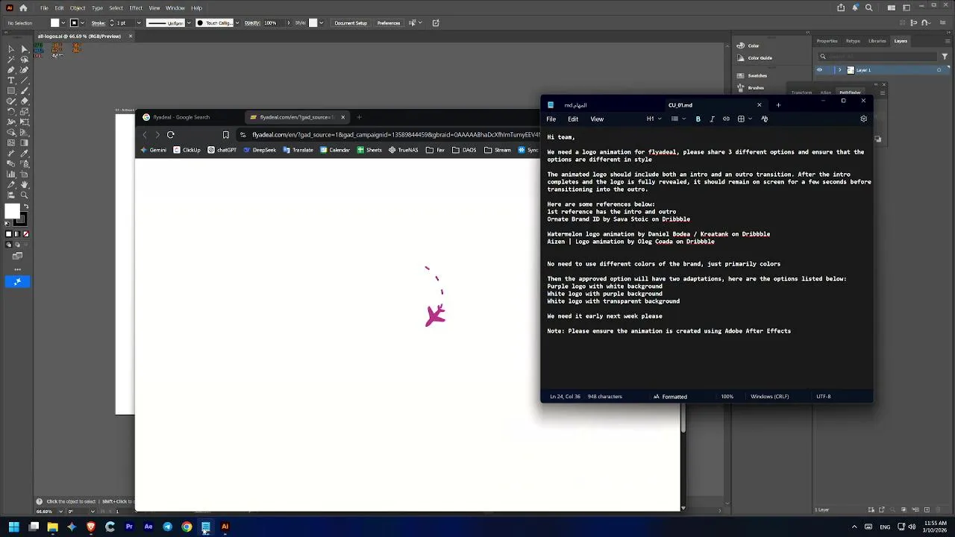The width and height of the screenshot is (955, 537).
Task: Select the Rectangle tool
Action: 11,90
